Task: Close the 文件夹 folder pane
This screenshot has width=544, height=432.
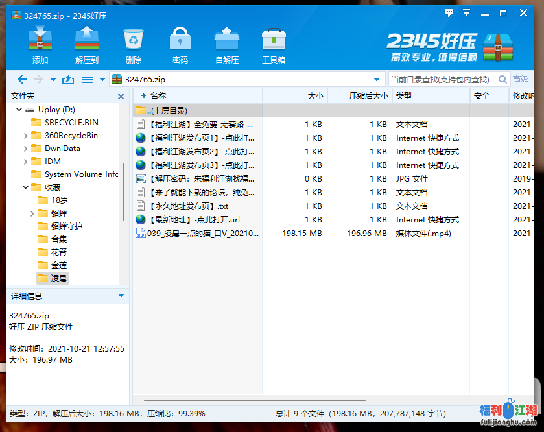Action: [x=121, y=96]
